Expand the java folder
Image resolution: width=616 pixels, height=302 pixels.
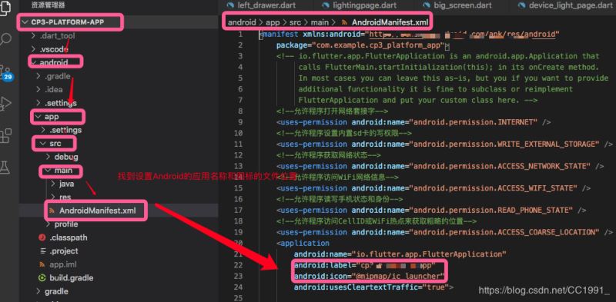click(x=52, y=184)
